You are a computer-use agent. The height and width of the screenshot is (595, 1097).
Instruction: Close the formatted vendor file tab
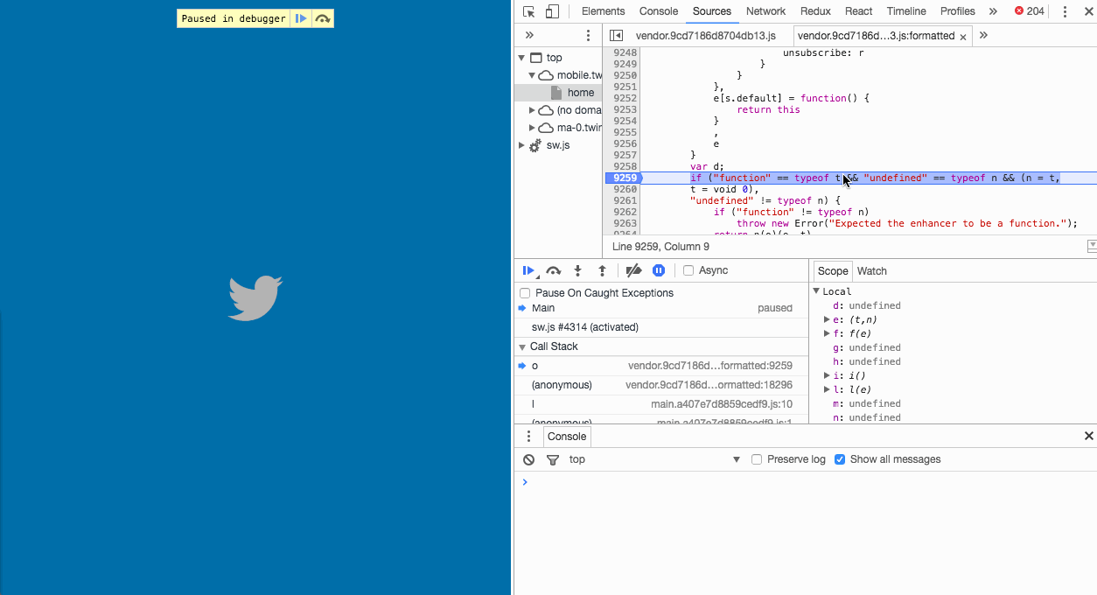(963, 37)
